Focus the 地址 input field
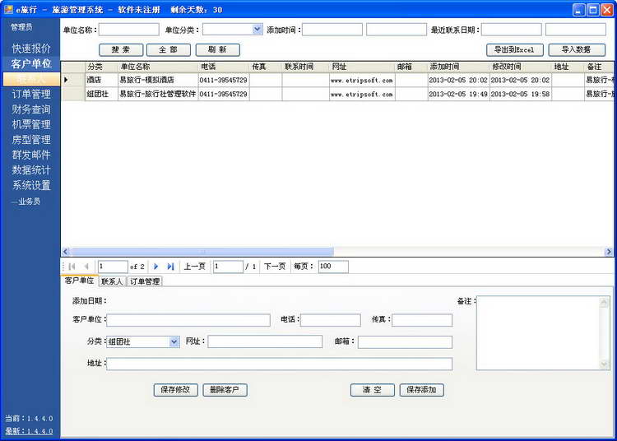Viewport: 617px width, 441px height. (280, 364)
